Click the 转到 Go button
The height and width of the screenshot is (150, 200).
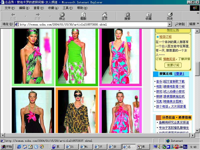[x=180, y=24]
